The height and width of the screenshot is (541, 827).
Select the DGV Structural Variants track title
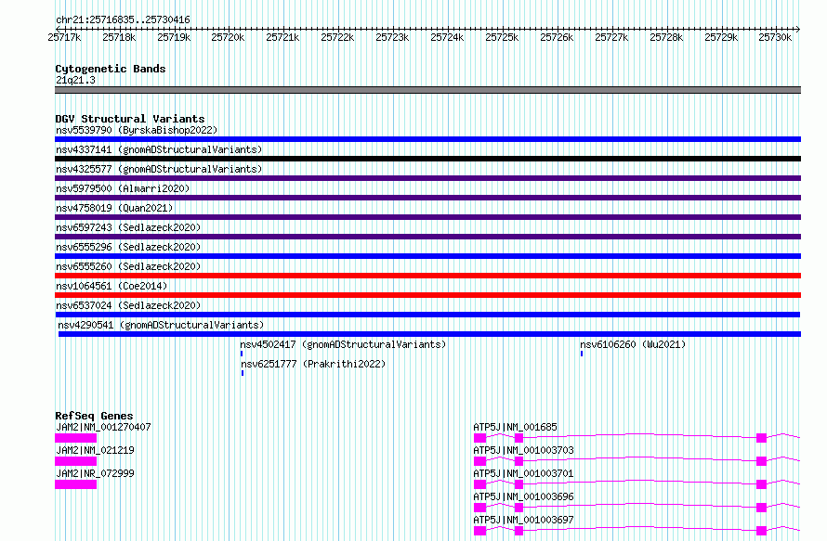130,119
